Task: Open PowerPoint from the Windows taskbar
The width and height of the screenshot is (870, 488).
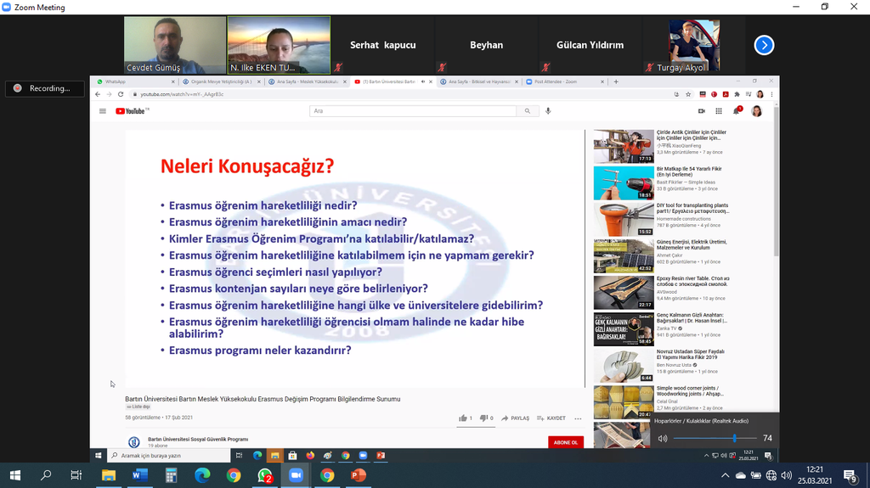Action: click(359, 475)
